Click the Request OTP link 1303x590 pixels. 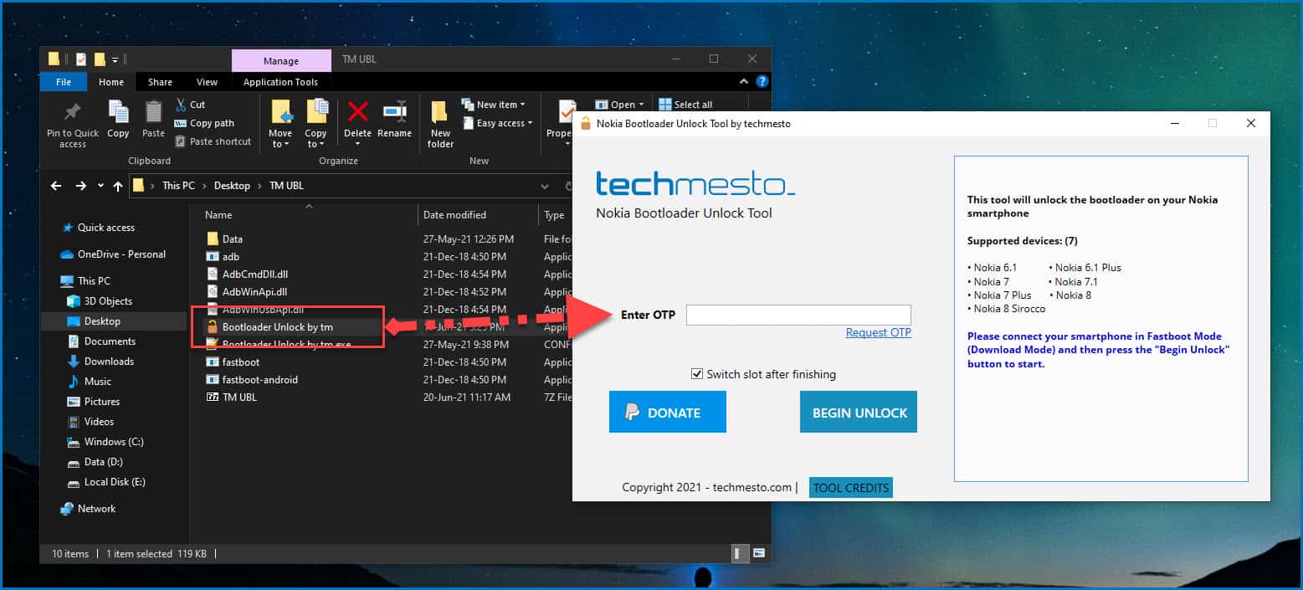point(878,332)
